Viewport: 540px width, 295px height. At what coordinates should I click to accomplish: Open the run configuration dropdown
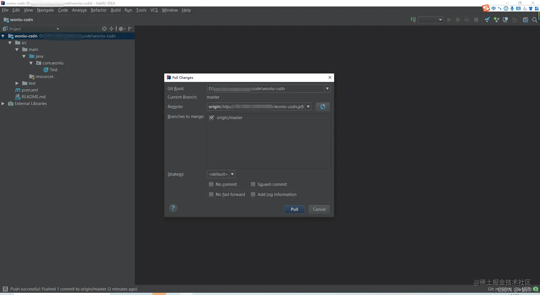coord(431,20)
